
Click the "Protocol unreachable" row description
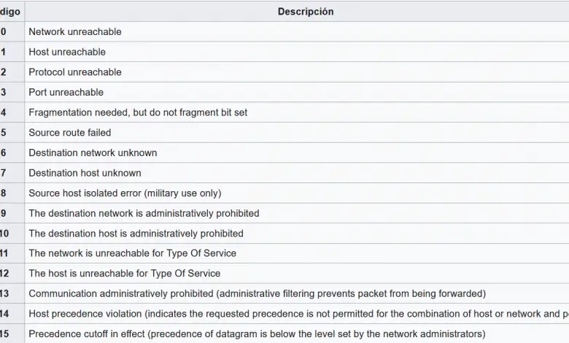(x=75, y=72)
